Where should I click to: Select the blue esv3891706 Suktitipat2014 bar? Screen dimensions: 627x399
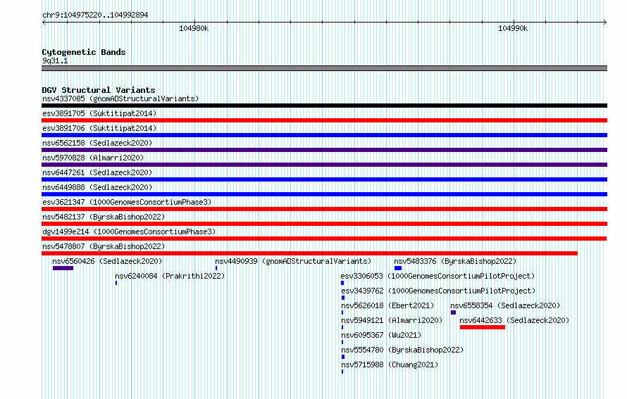(324, 135)
